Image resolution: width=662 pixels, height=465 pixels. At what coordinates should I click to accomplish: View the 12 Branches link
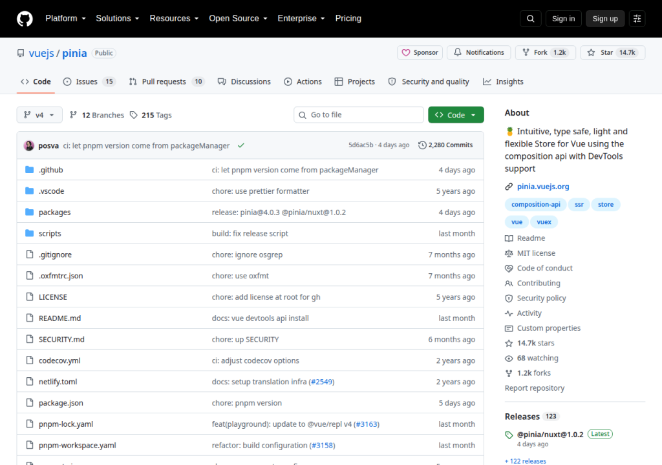(97, 115)
